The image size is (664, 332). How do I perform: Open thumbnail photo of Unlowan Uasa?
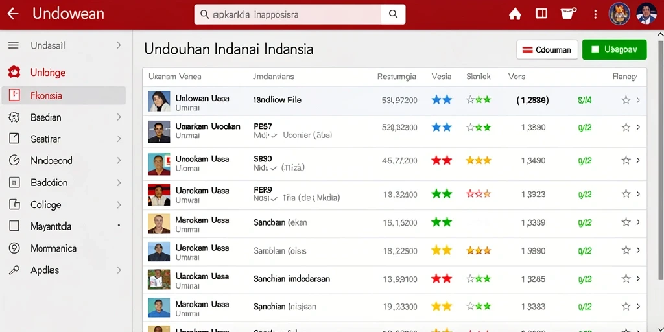pyautogui.click(x=160, y=101)
